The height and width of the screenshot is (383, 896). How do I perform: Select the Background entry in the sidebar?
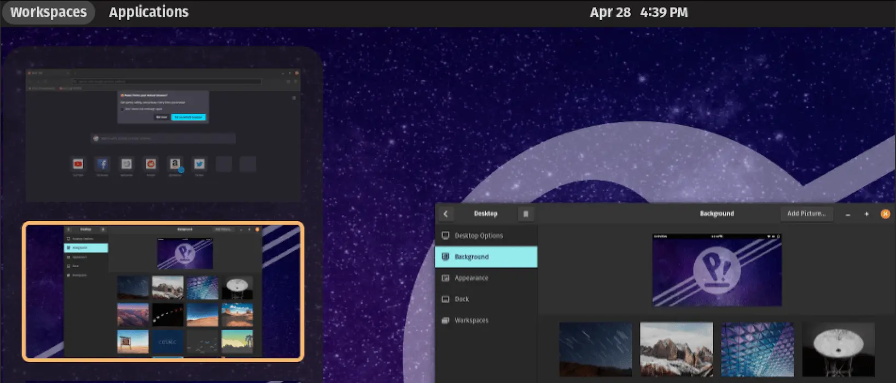point(486,257)
